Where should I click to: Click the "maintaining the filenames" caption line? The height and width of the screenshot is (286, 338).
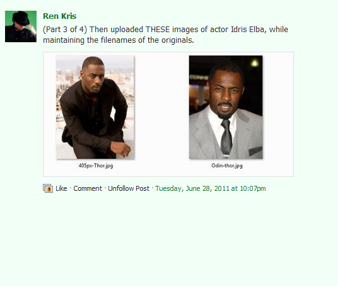(119, 40)
